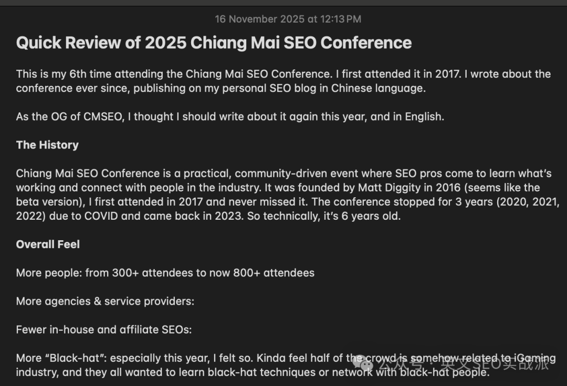Place cursor in the line More agencies & service providers
This screenshot has height=386, width=567.
(105, 301)
